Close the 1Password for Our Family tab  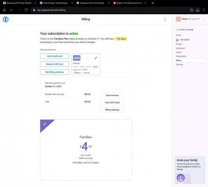pyautogui.click(x=108, y=3)
